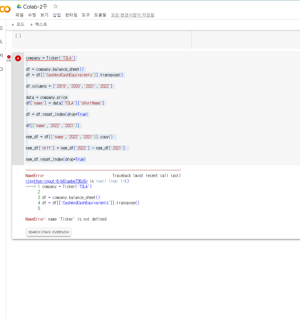Click the line df[['name','2022','2021']]
Viewport: 300px width, 318px height.
pyautogui.click(x=52, y=126)
